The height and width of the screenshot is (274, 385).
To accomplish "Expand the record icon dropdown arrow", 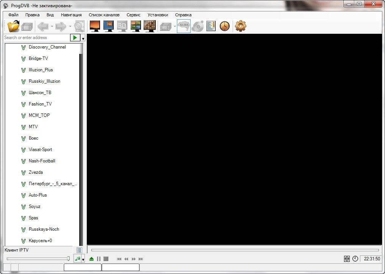I will click(x=175, y=26).
